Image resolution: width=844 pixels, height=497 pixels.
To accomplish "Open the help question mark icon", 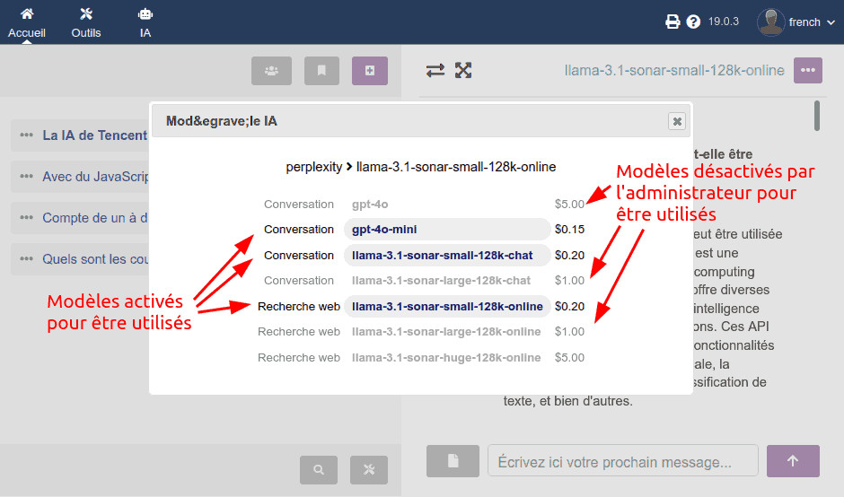I will pyautogui.click(x=693, y=22).
